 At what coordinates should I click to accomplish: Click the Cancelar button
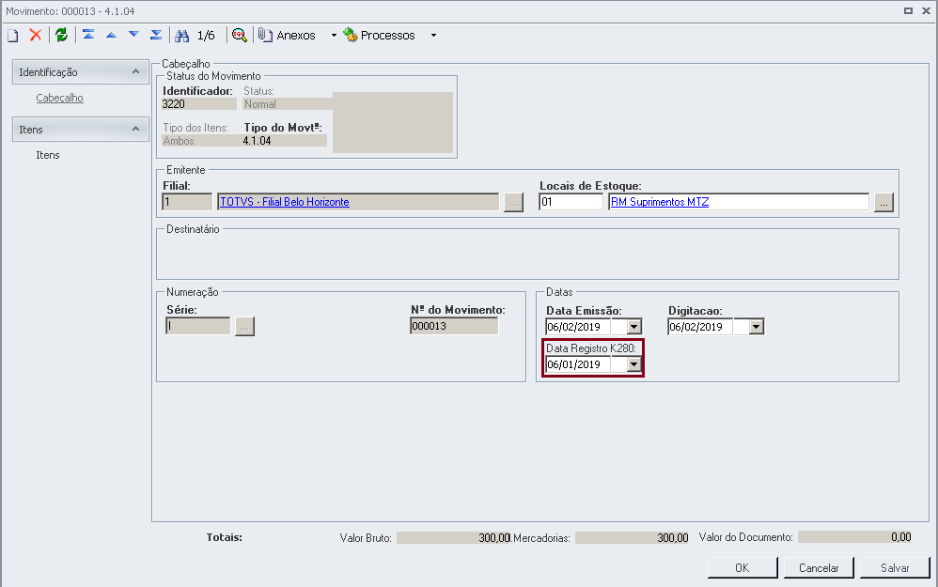pos(819,568)
